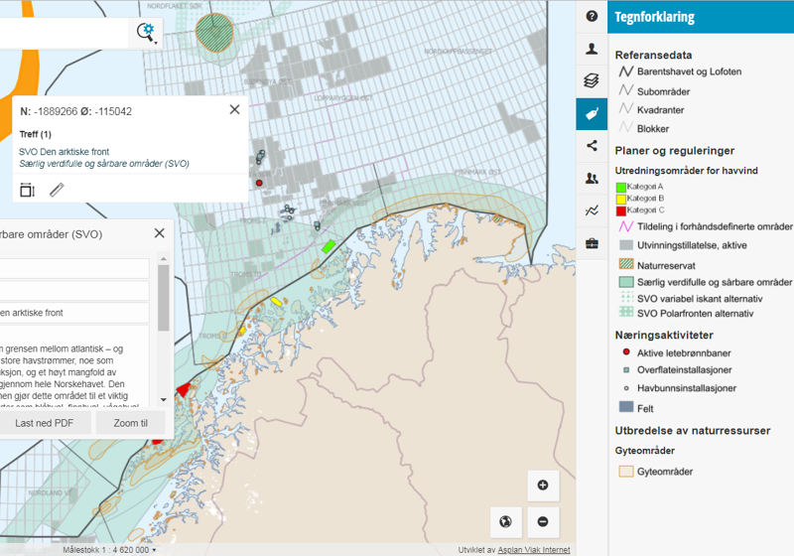The height and width of the screenshot is (556, 794).
Task: Open the line chart sidebar icon
Action: (x=592, y=210)
